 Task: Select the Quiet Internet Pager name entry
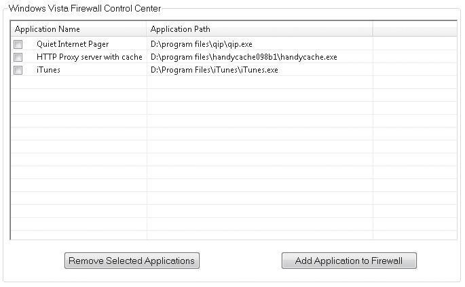pyautogui.click(x=73, y=44)
